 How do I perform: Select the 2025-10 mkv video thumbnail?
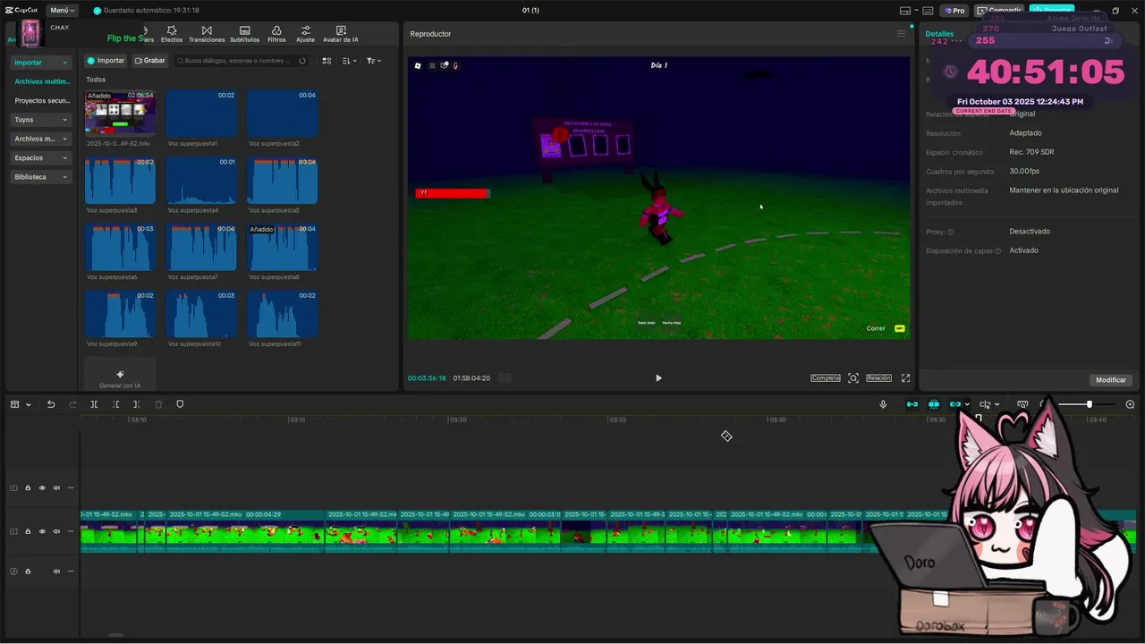click(x=120, y=112)
